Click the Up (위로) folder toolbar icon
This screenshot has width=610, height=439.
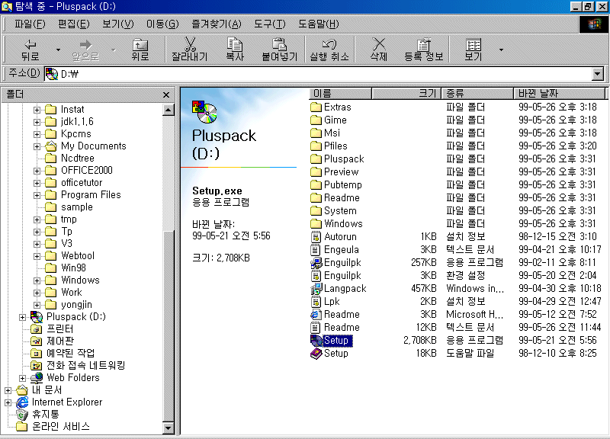(140, 44)
